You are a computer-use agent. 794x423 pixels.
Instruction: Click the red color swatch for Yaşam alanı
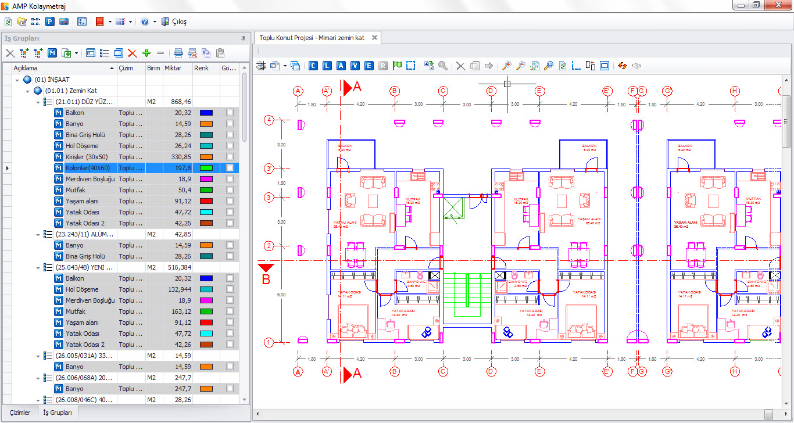click(206, 201)
